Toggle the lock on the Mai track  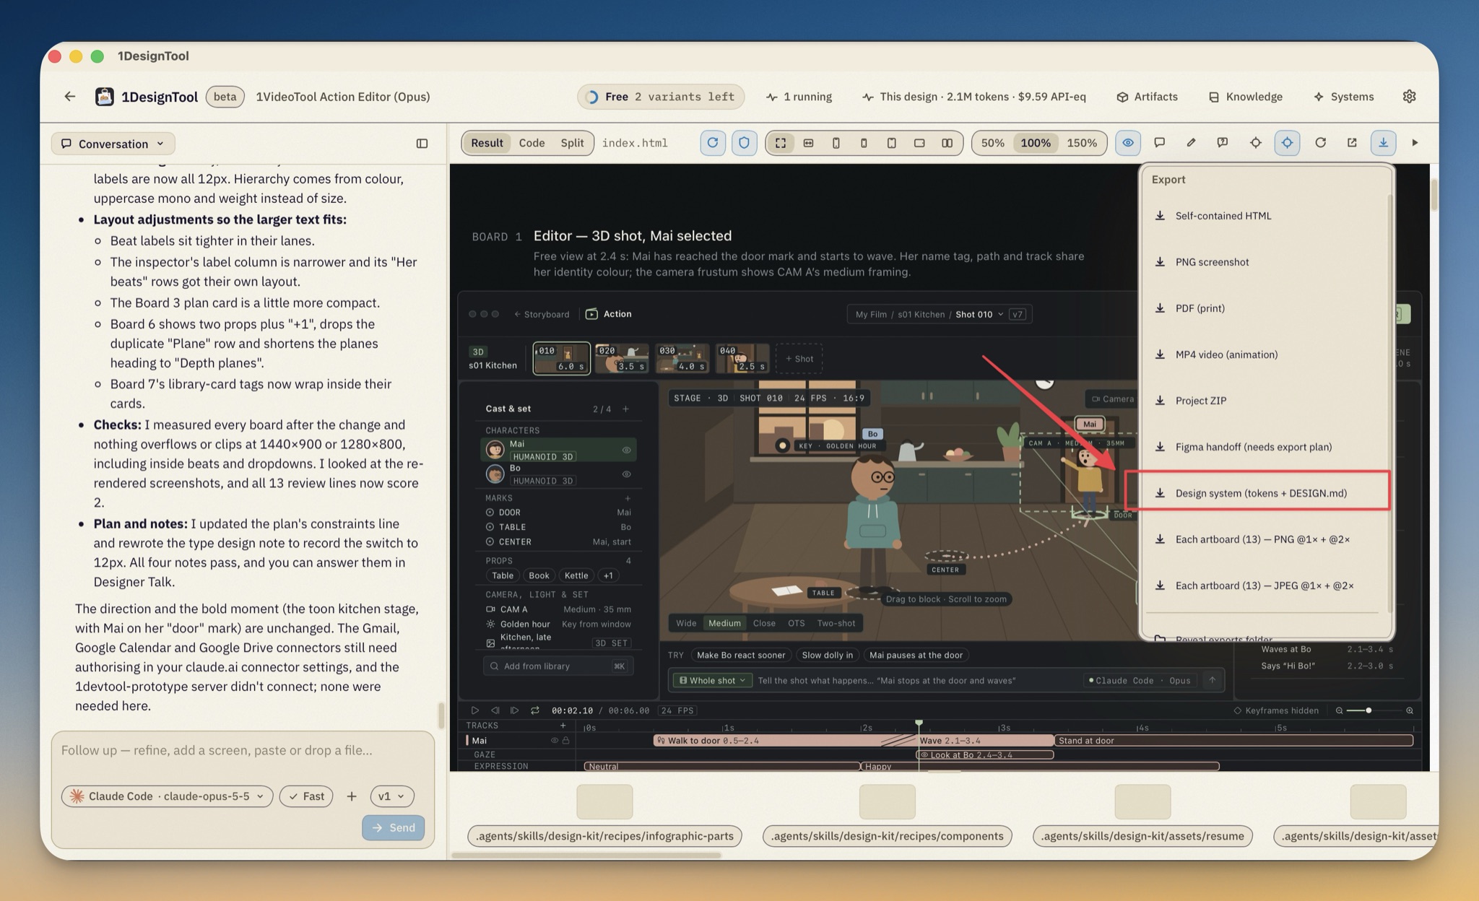click(566, 740)
